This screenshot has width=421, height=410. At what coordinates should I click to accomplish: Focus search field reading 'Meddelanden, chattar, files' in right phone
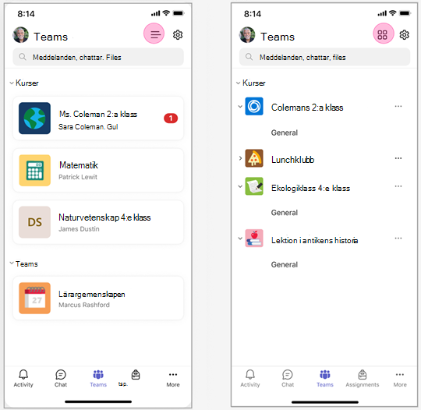pyautogui.click(x=324, y=57)
